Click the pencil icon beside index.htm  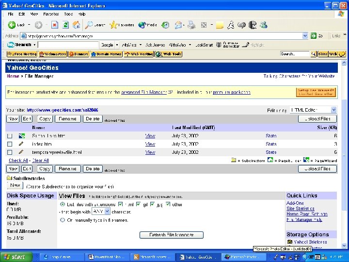click(21, 144)
